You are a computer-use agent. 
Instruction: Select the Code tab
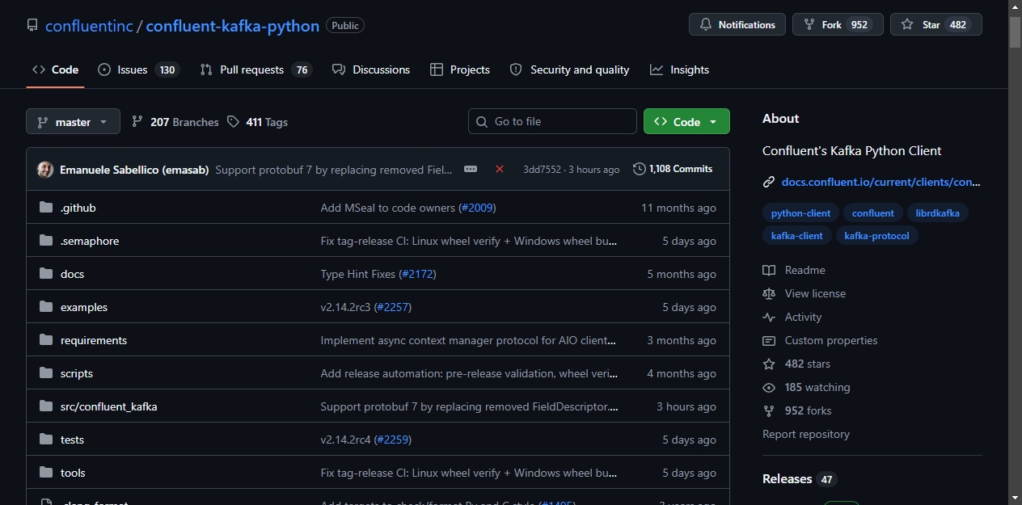(x=55, y=69)
